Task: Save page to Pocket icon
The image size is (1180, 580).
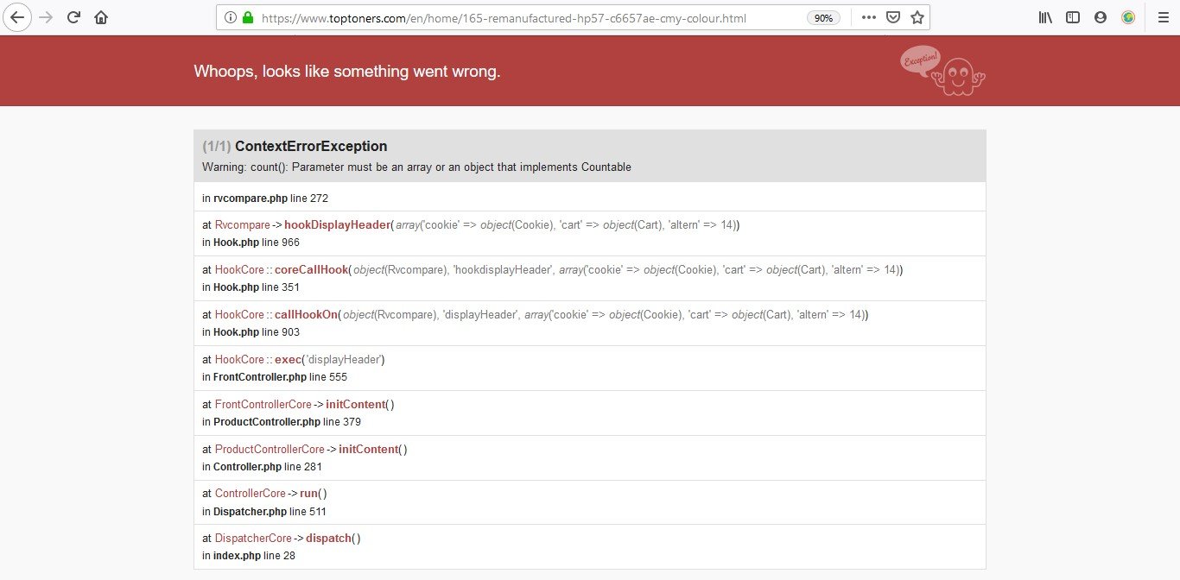Action: [x=894, y=17]
